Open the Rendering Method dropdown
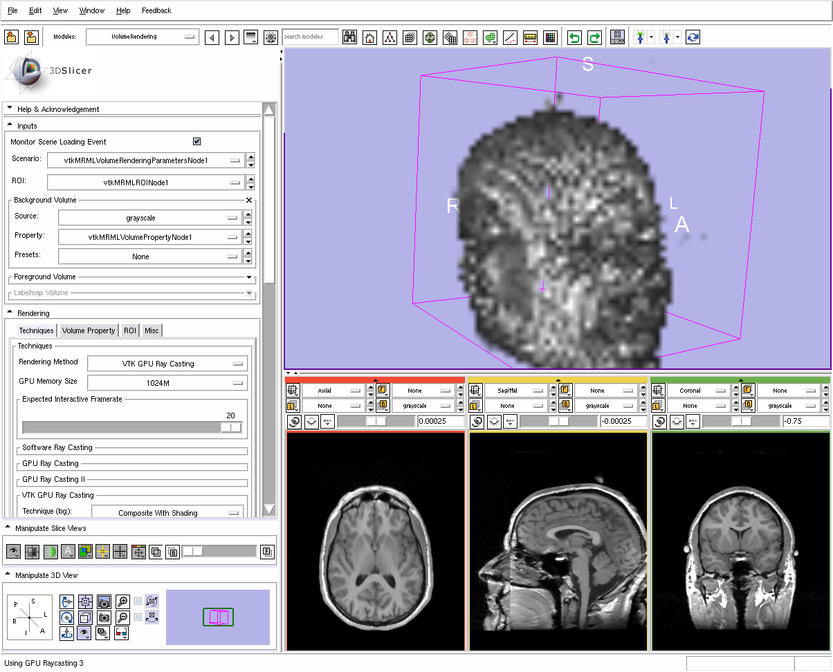Image resolution: width=833 pixels, height=672 pixels. 167,364
